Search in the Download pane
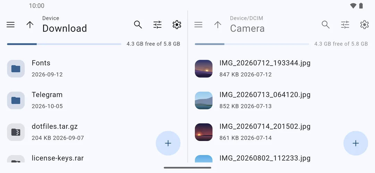Screen dimensions: 375x173 click(x=138, y=25)
